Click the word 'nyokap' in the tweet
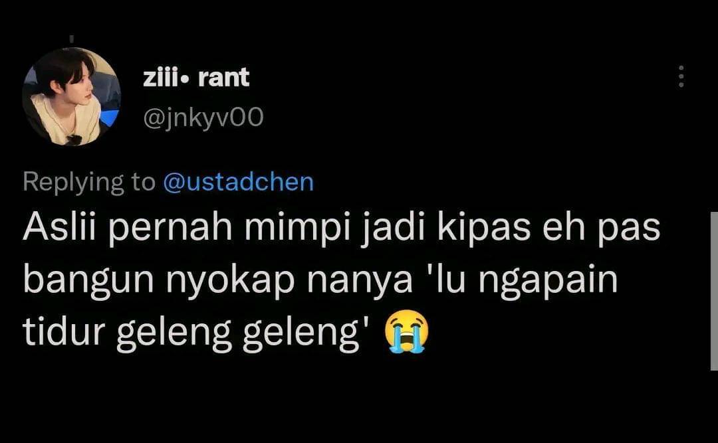 click(230, 280)
